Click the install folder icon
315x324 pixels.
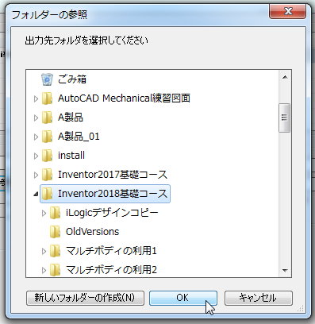[x=48, y=156]
